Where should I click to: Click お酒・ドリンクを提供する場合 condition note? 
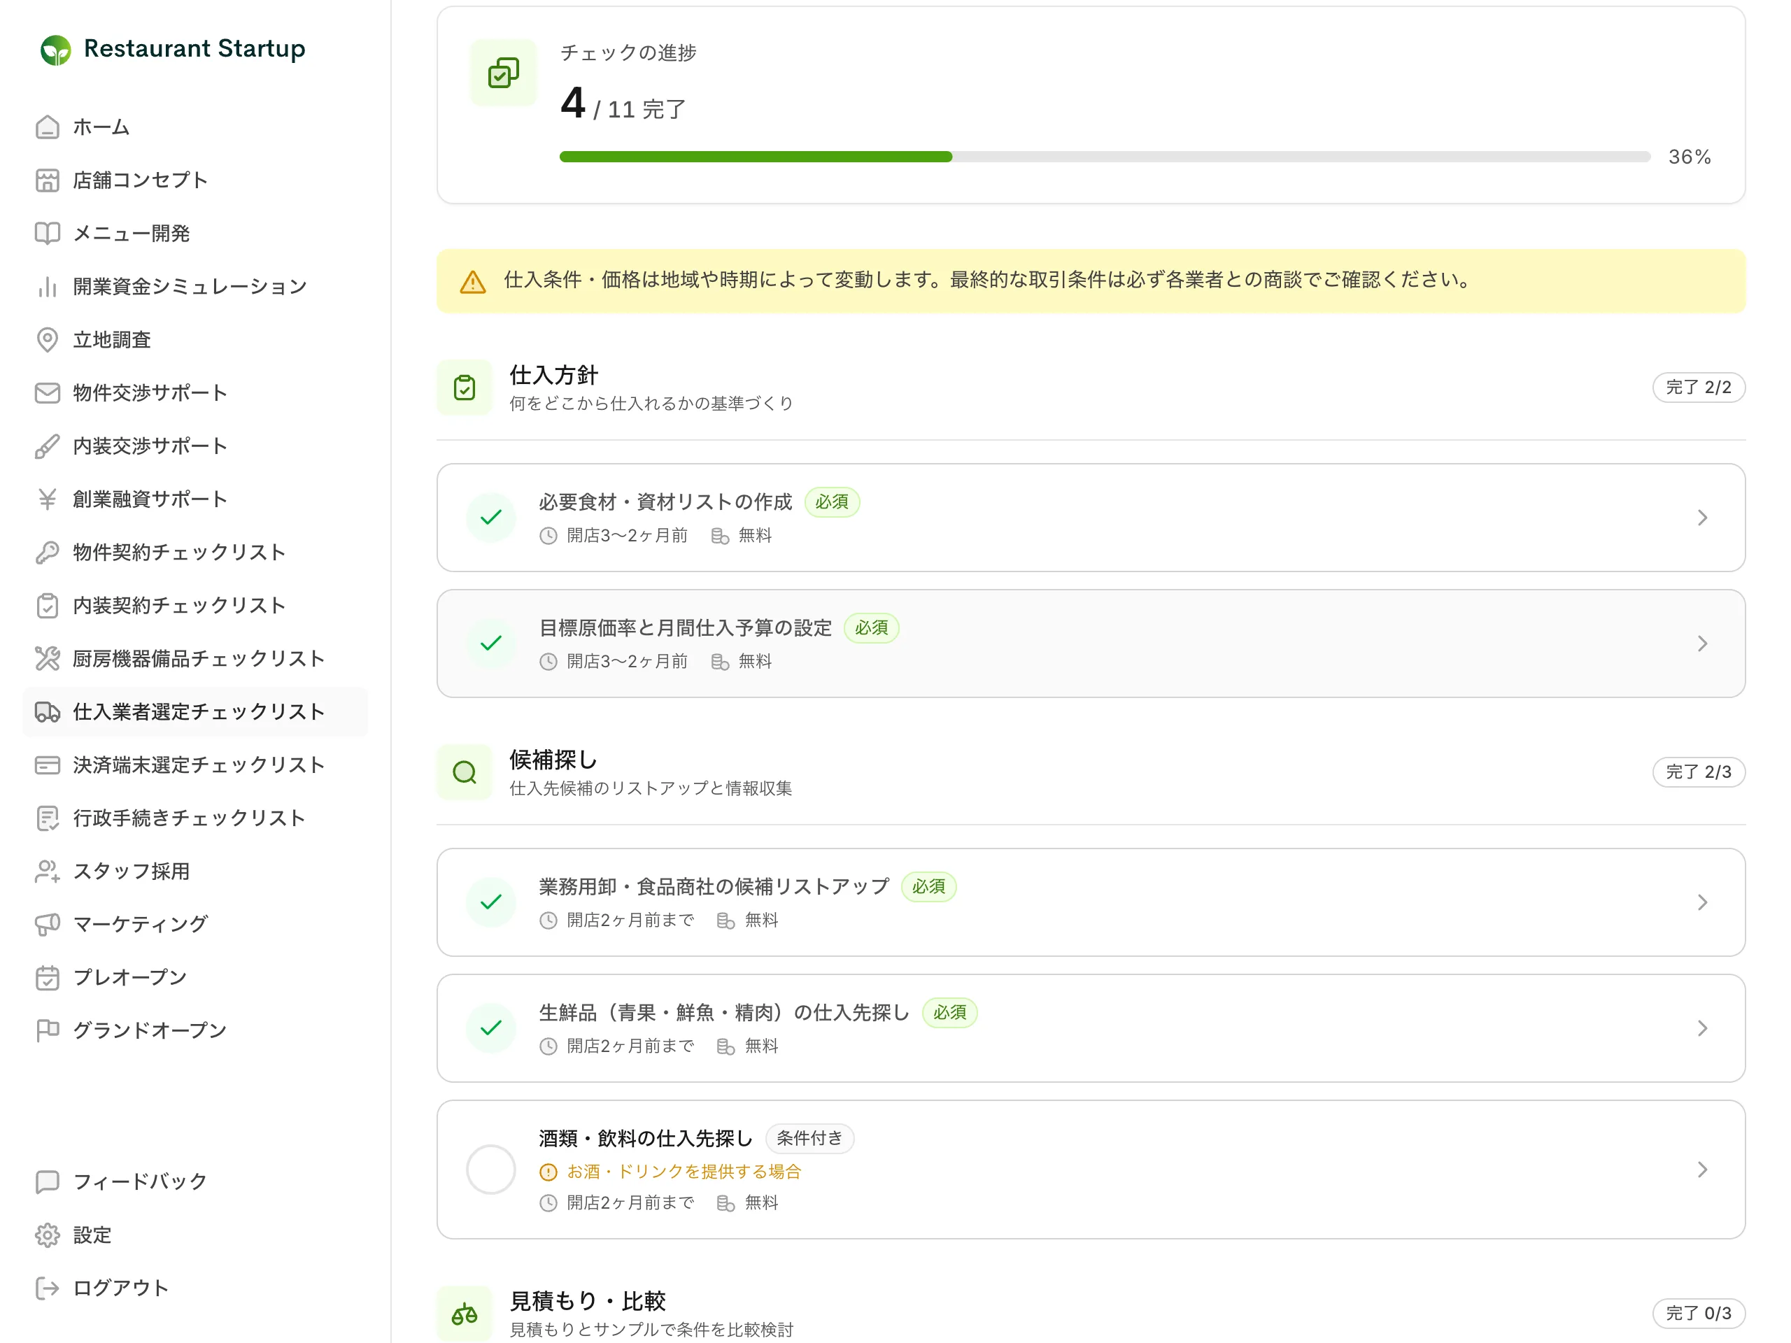click(684, 1172)
